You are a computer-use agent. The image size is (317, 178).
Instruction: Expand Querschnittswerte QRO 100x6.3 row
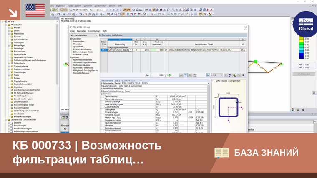(101, 86)
